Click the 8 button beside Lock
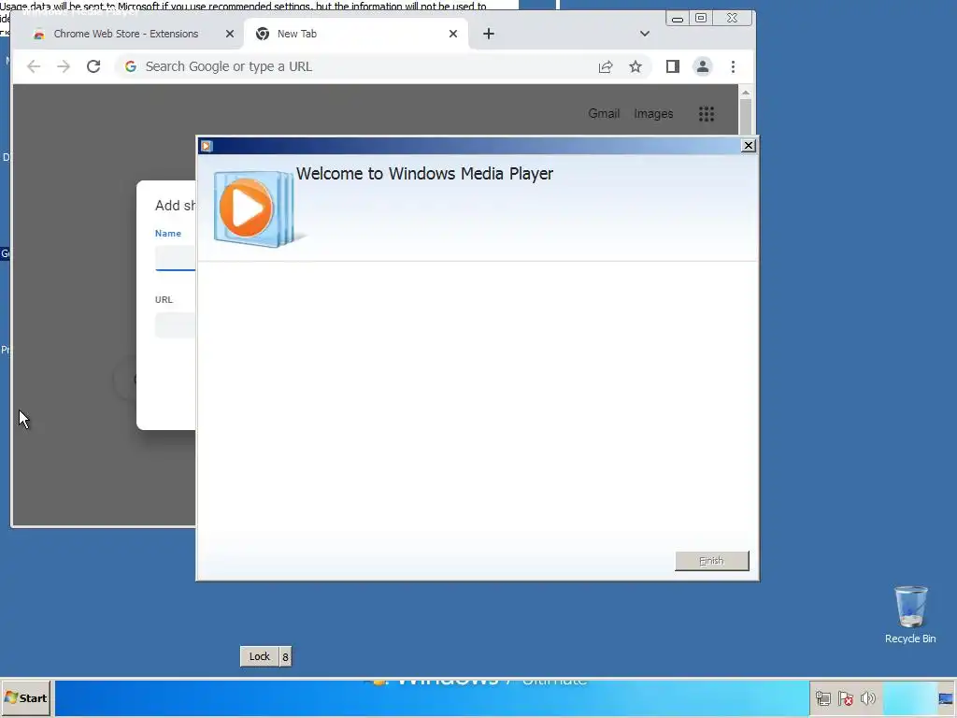957x718 pixels. point(285,657)
